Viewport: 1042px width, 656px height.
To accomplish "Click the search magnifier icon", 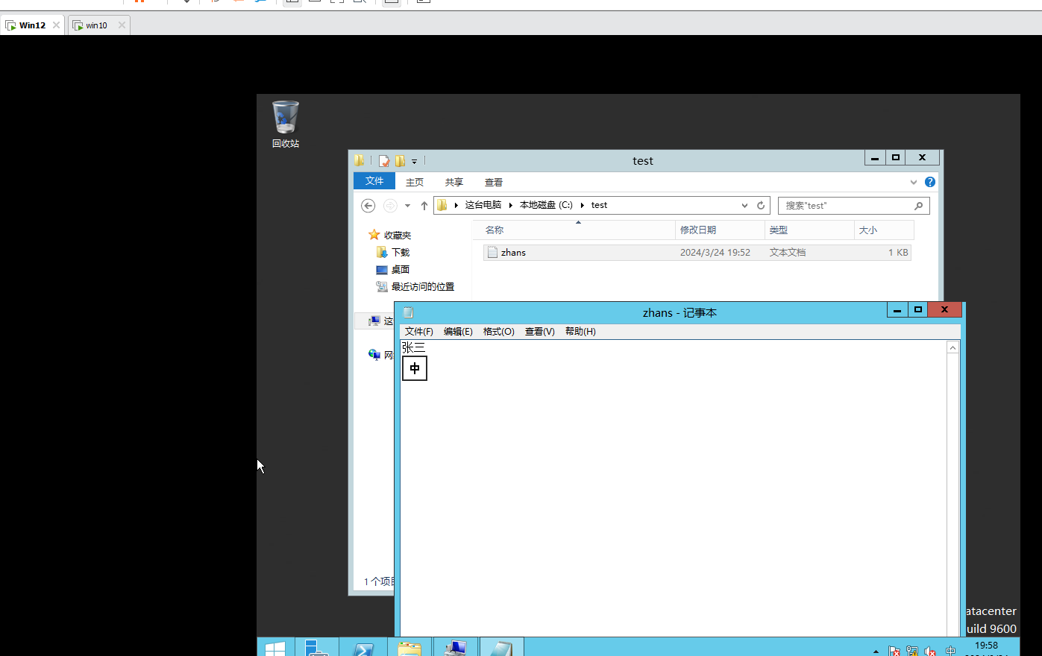I will [x=919, y=206].
